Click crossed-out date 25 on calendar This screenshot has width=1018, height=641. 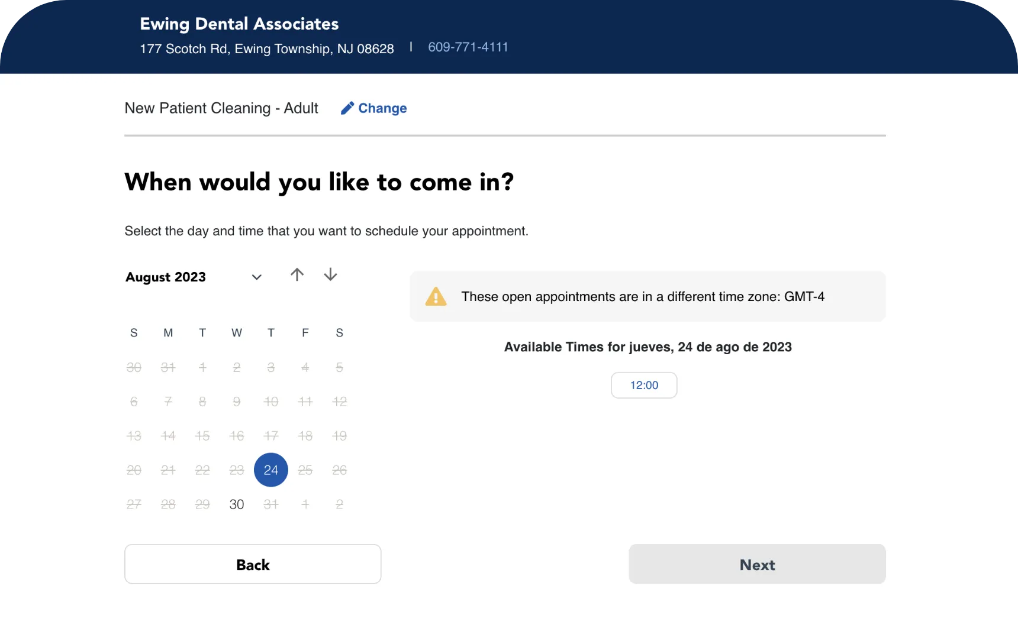[x=305, y=470]
